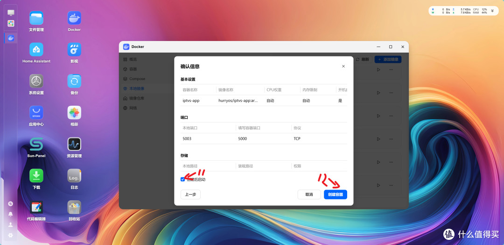Click the 自动 value under 内存限制
504x245 pixels.
point(306,101)
